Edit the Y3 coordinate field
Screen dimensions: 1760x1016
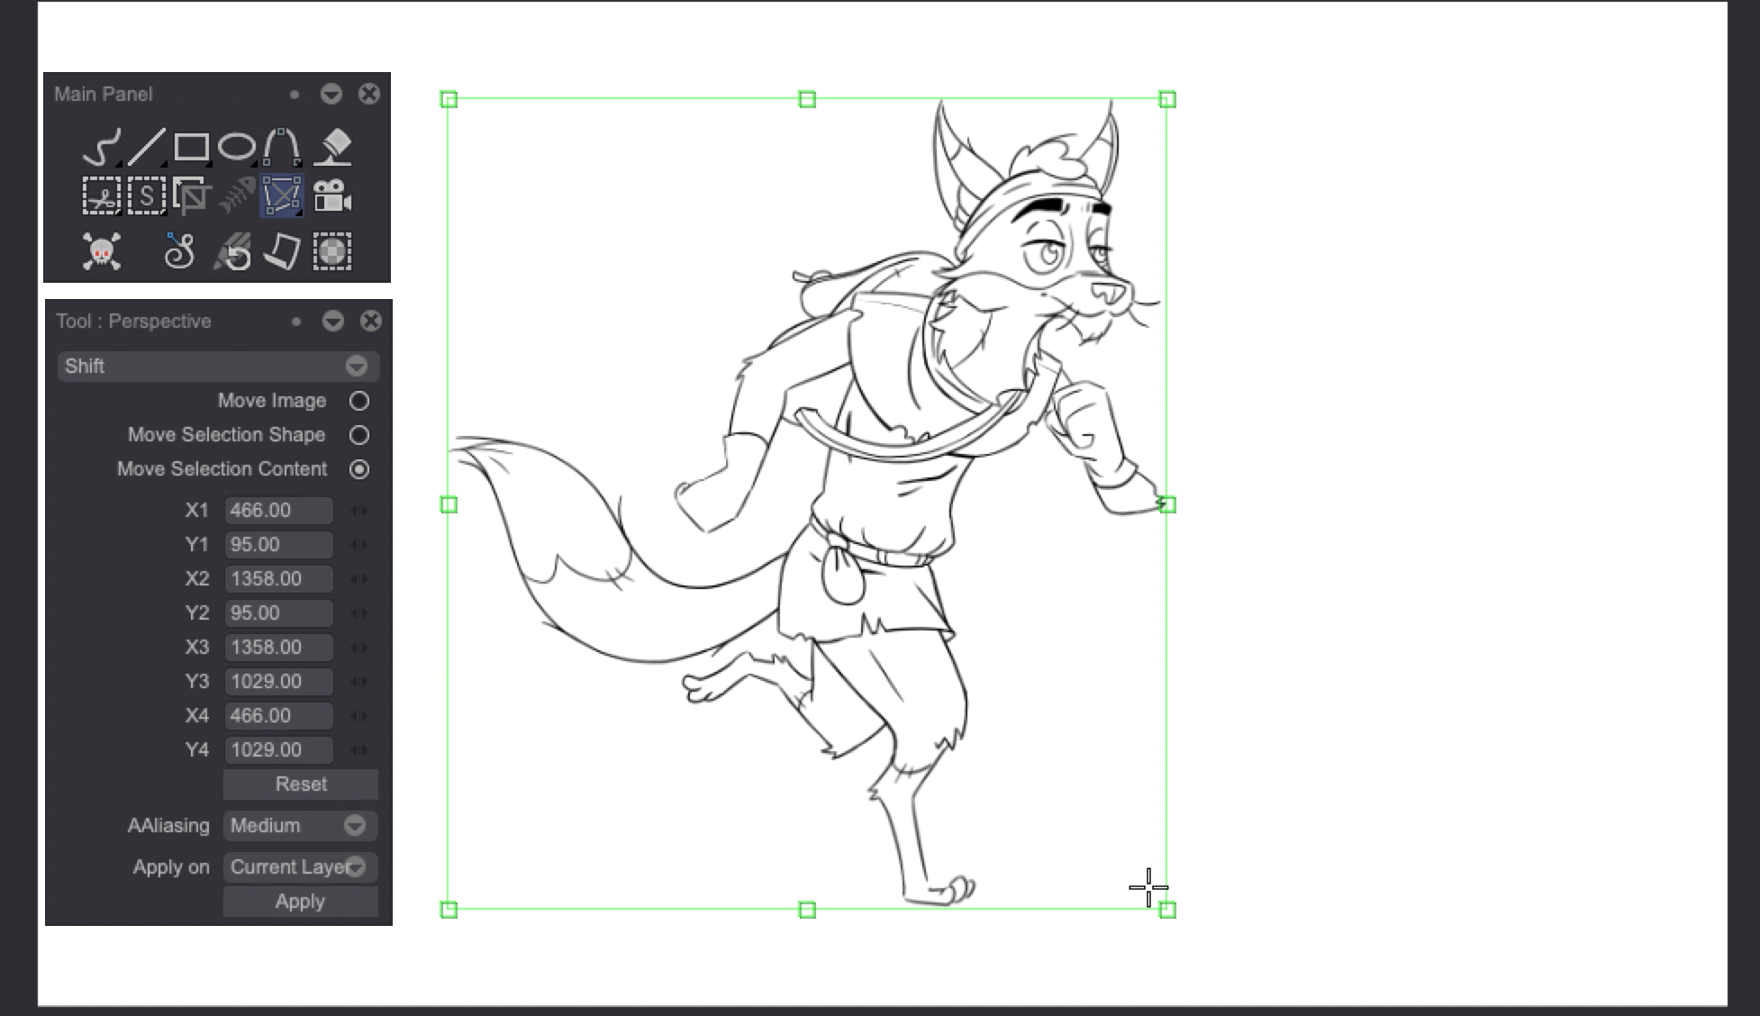(x=277, y=681)
